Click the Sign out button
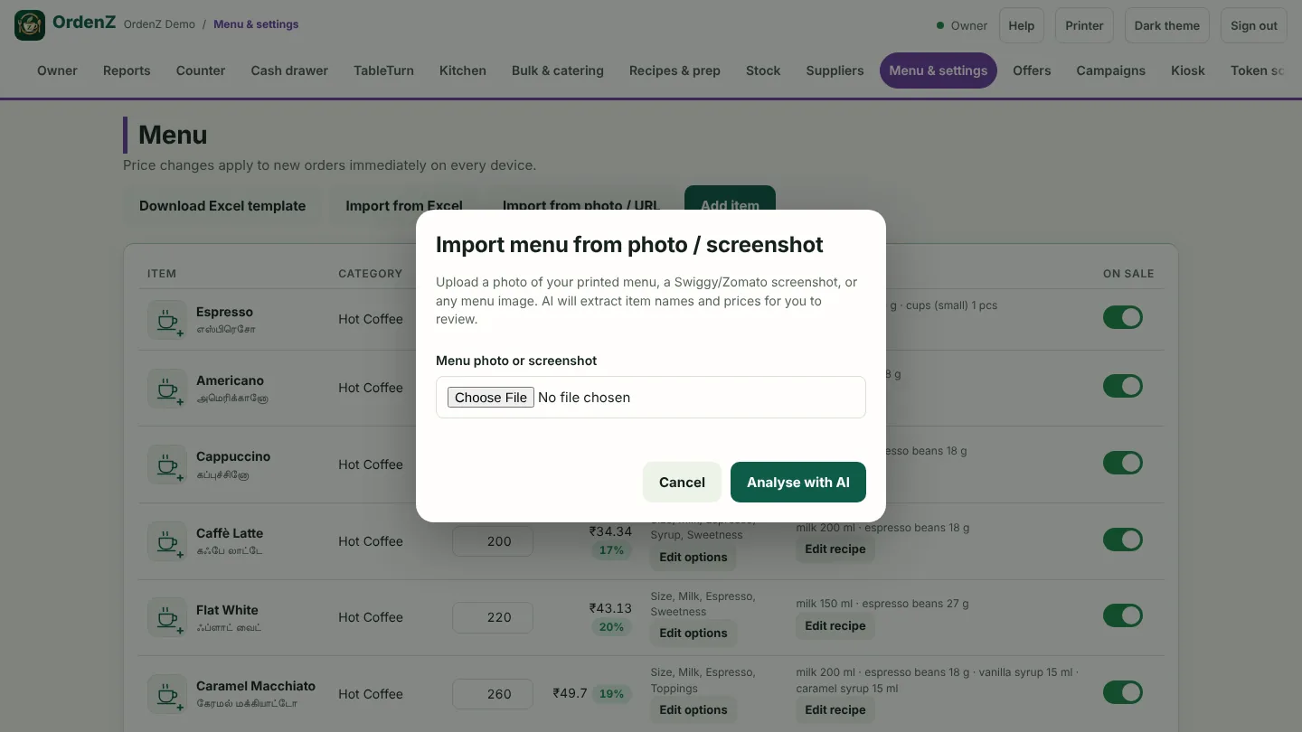 click(1254, 25)
